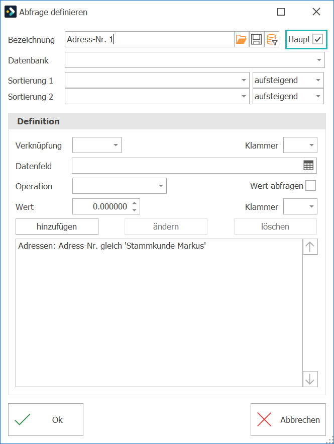
Task: Click into the Bezeichnung text field
Action: pyautogui.click(x=150, y=39)
